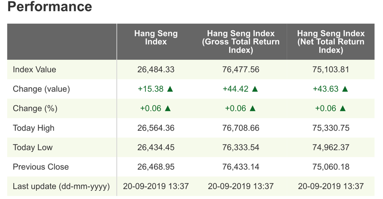Click the Hang Seng Index percent change up arrow
The height and width of the screenshot is (199, 383).
click(168, 109)
